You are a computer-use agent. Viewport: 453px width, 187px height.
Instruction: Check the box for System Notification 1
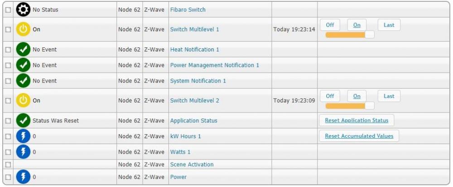(x=8, y=81)
